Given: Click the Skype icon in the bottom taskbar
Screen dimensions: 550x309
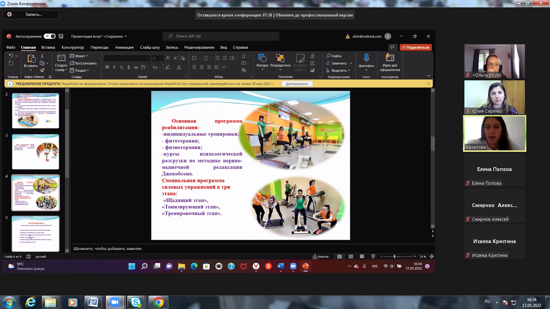Looking at the screenshot, I should (x=136, y=302).
